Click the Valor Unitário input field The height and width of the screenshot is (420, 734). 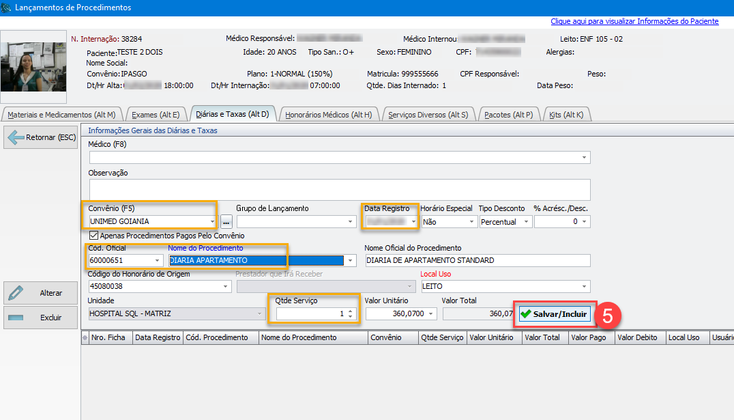[396, 313]
